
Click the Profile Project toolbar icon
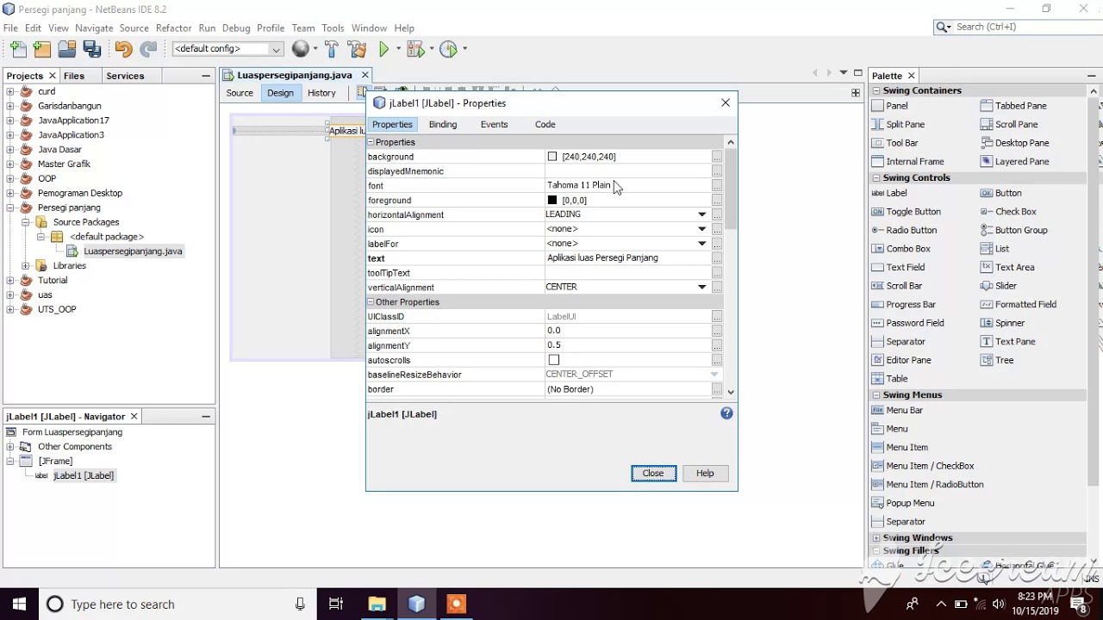pos(448,49)
